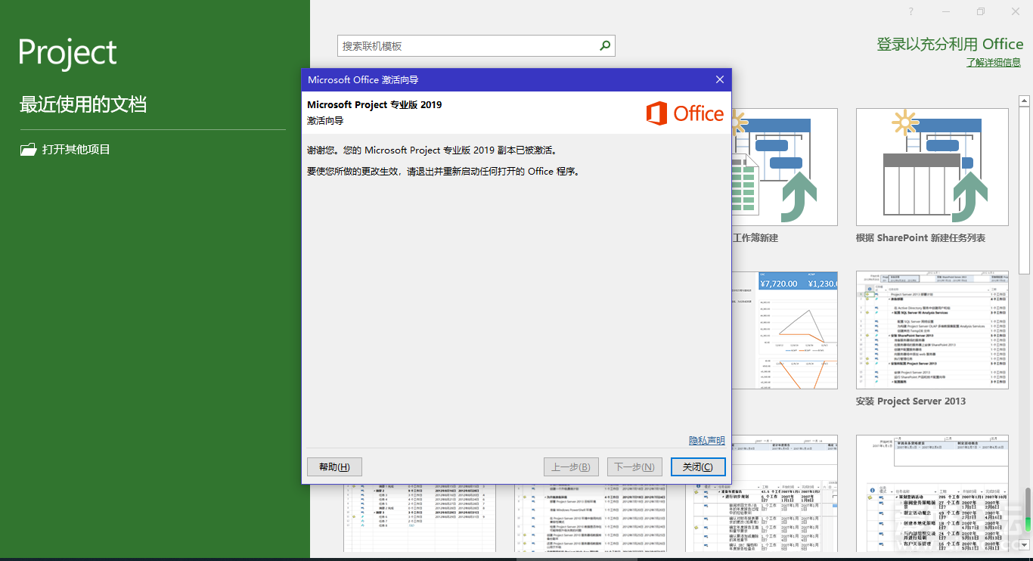
Task: Click 登录以充分利用 Office text
Action: pyautogui.click(x=950, y=45)
